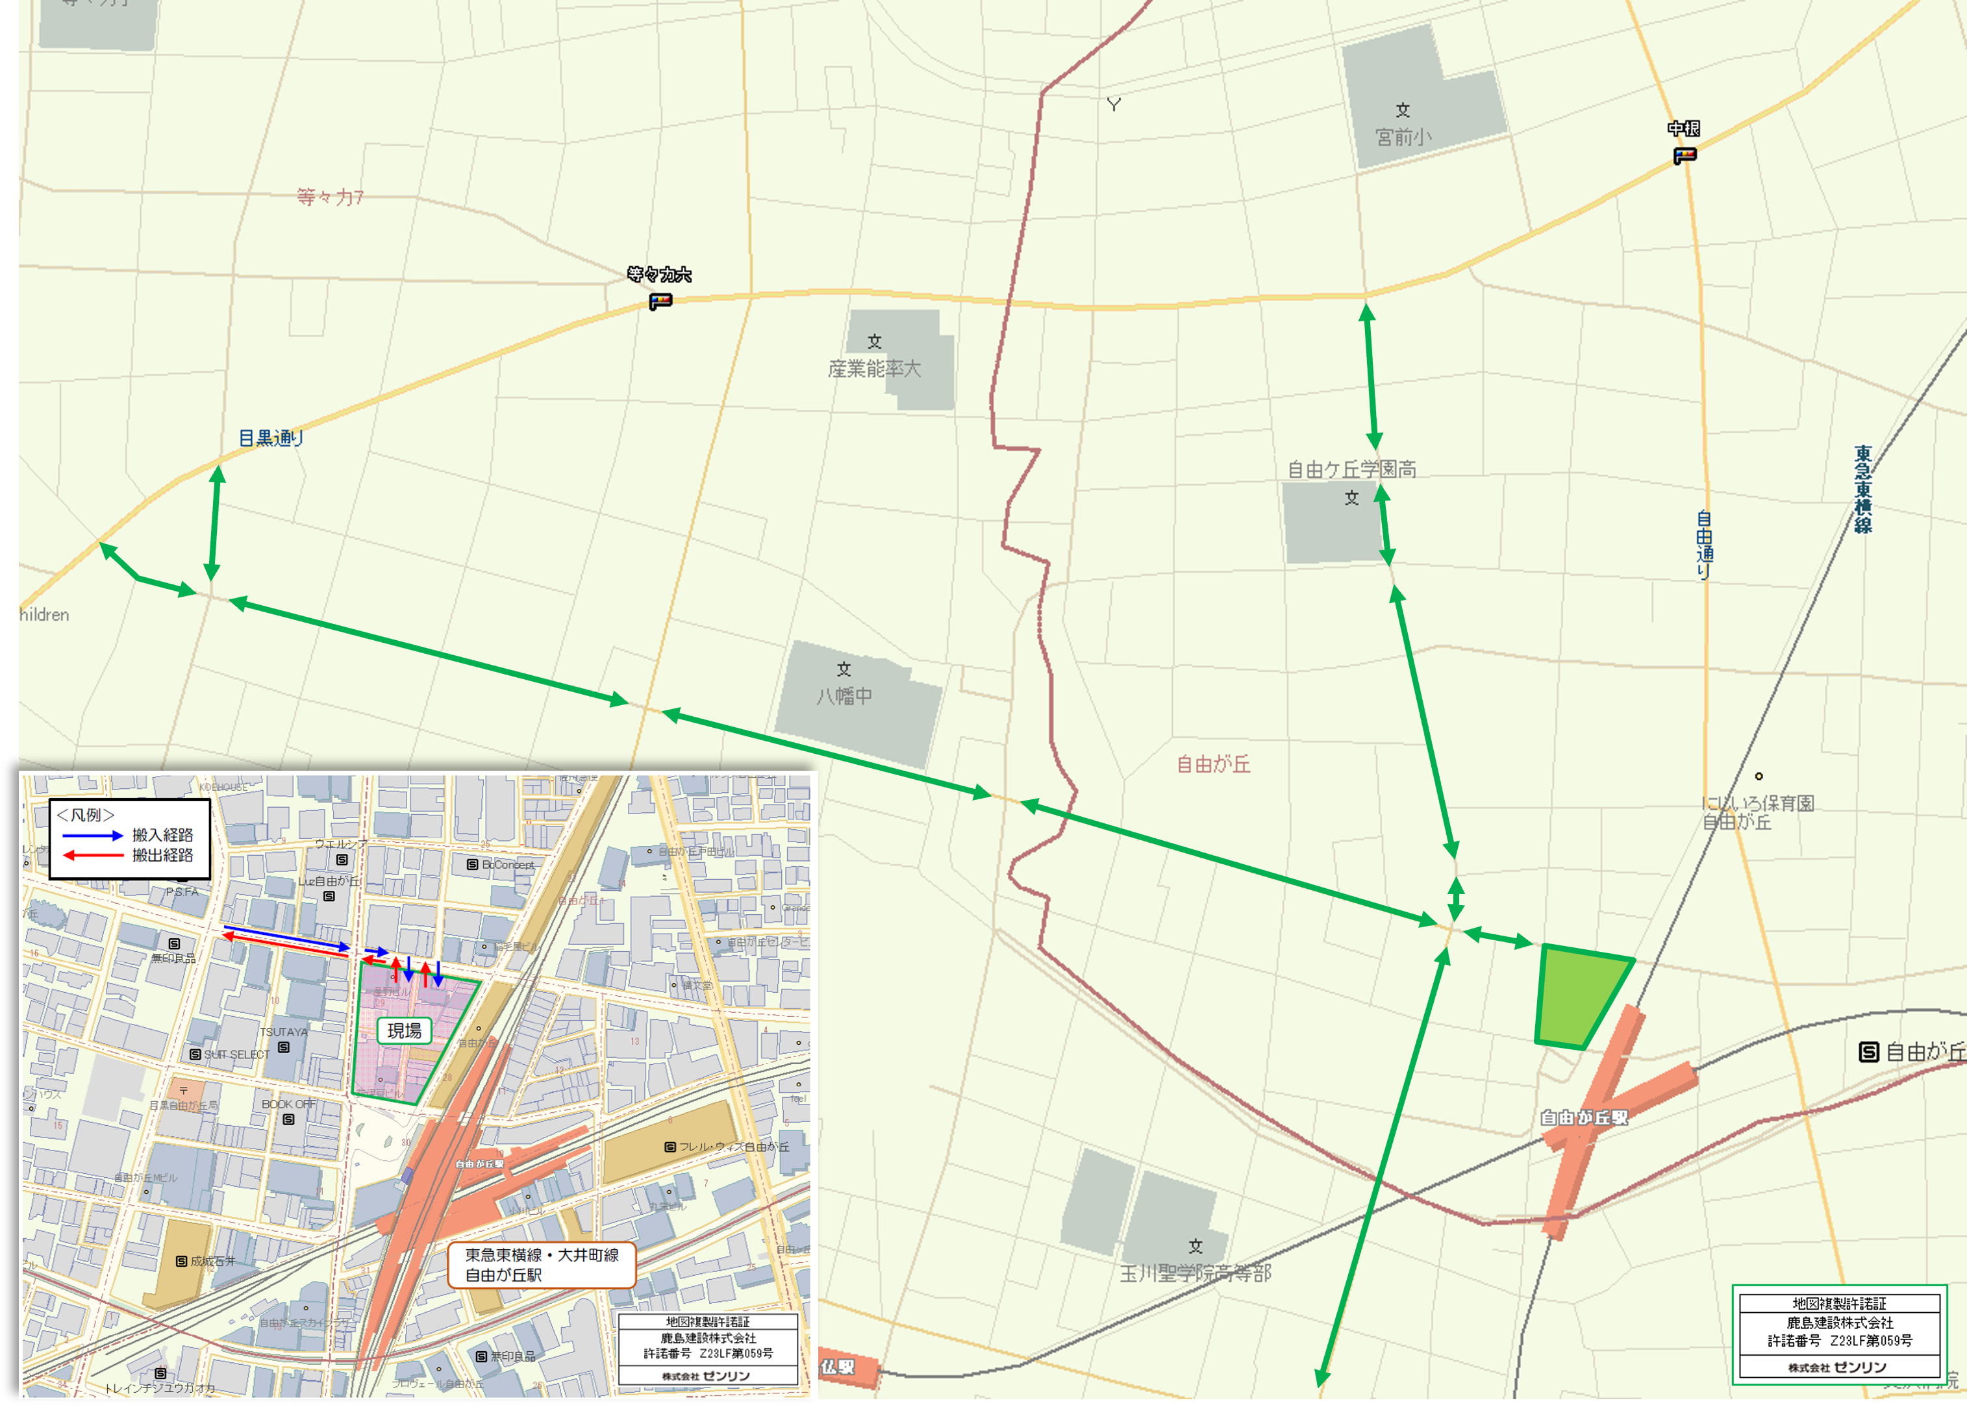Click the 丸栄ビル label in the inset map
The image size is (1967, 1407).
tap(670, 1206)
